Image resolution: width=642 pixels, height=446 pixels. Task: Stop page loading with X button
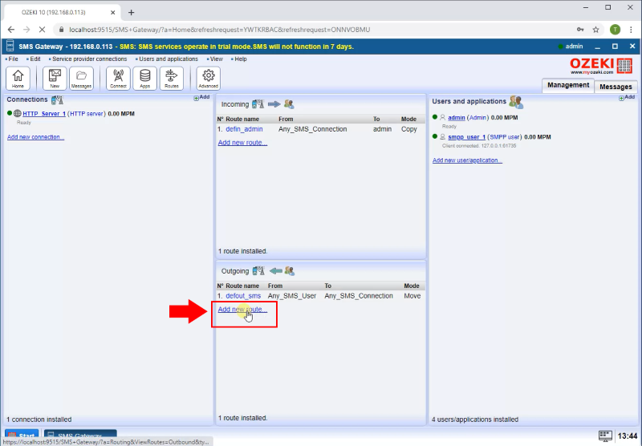pos(43,30)
